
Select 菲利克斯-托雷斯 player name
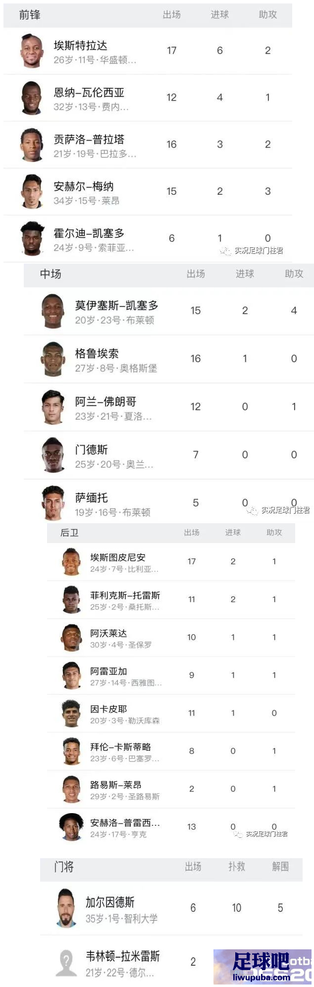pyautogui.click(x=125, y=595)
